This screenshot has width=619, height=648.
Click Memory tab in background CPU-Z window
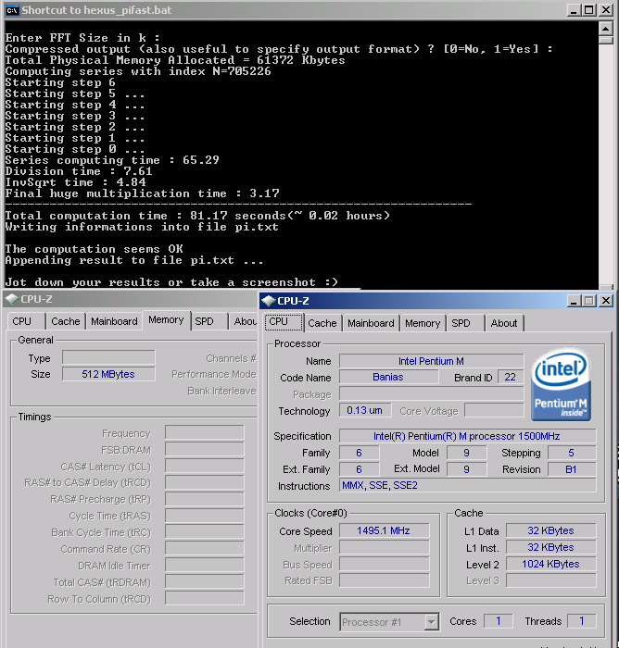167,320
